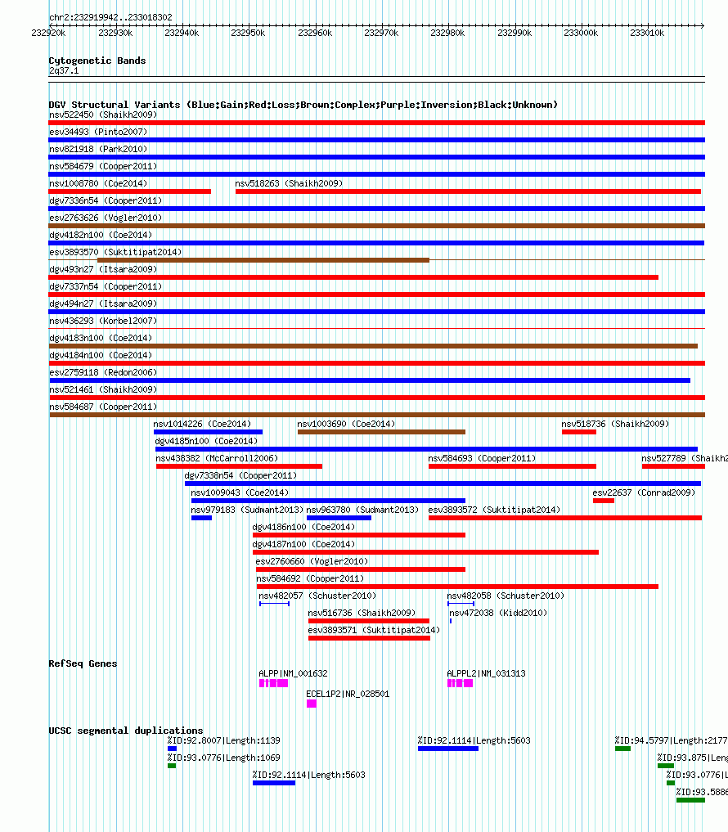Screen dimensions: 728x832
Task: Click the dgv7337n54 (Cooper2011) label
Action: coord(106,286)
